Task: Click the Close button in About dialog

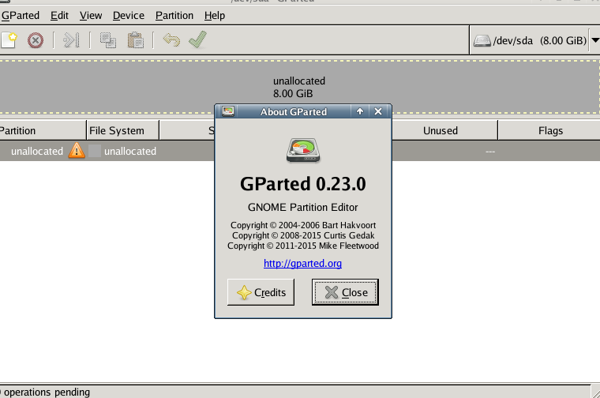Action: (x=345, y=292)
